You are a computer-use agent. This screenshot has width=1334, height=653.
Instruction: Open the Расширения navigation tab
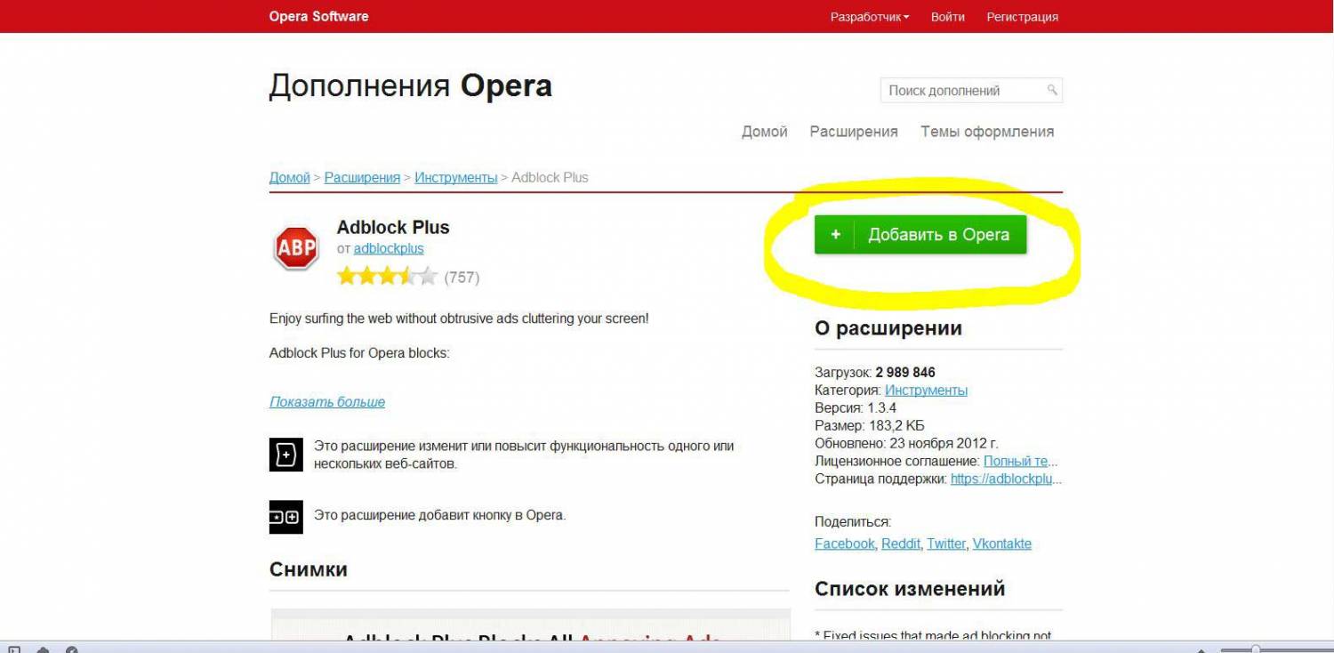pos(854,132)
